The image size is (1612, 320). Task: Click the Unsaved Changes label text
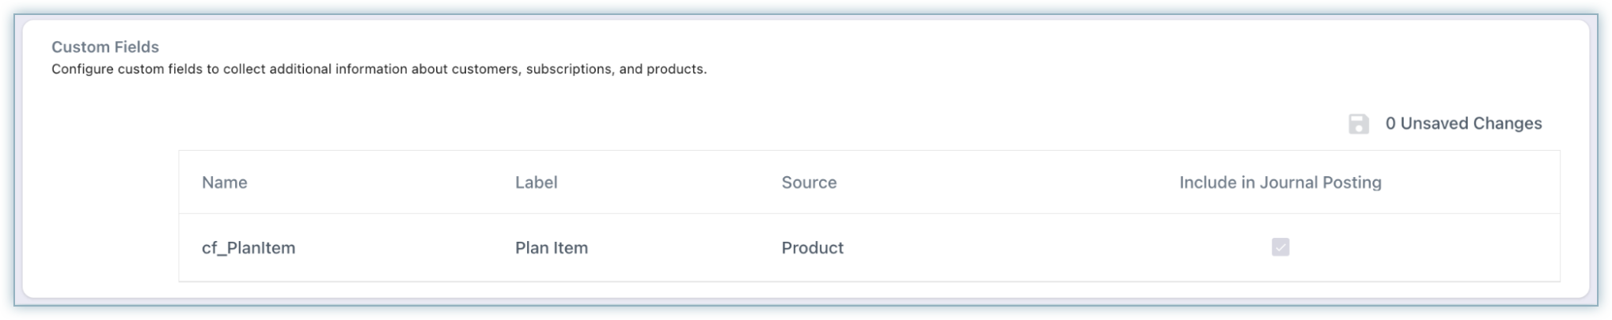pos(1471,123)
